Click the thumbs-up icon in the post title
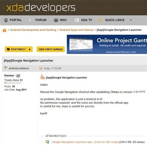147x145 pixels. point(42,77)
